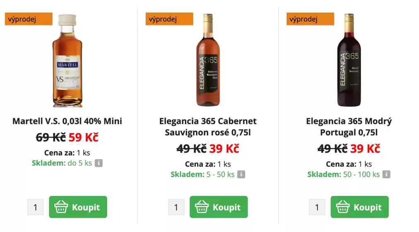This screenshot has width=419, height=232.
Task: Go to Elegancia 365 Modrý Portugal product page
Action: point(349,127)
